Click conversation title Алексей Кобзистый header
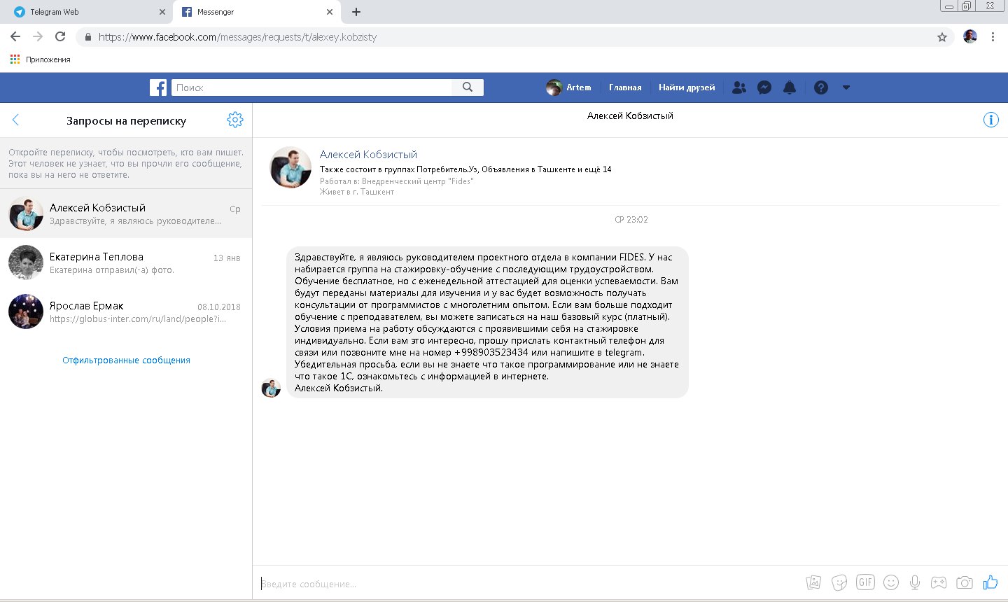The image size is (1008, 602). tap(630, 116)
